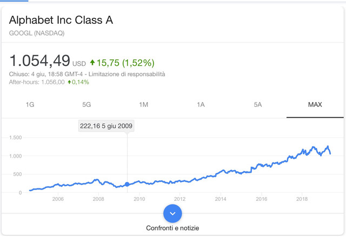Click the green up arrow beside 15,75
This screenshot has width=346, height=237.
pos(92,63)
